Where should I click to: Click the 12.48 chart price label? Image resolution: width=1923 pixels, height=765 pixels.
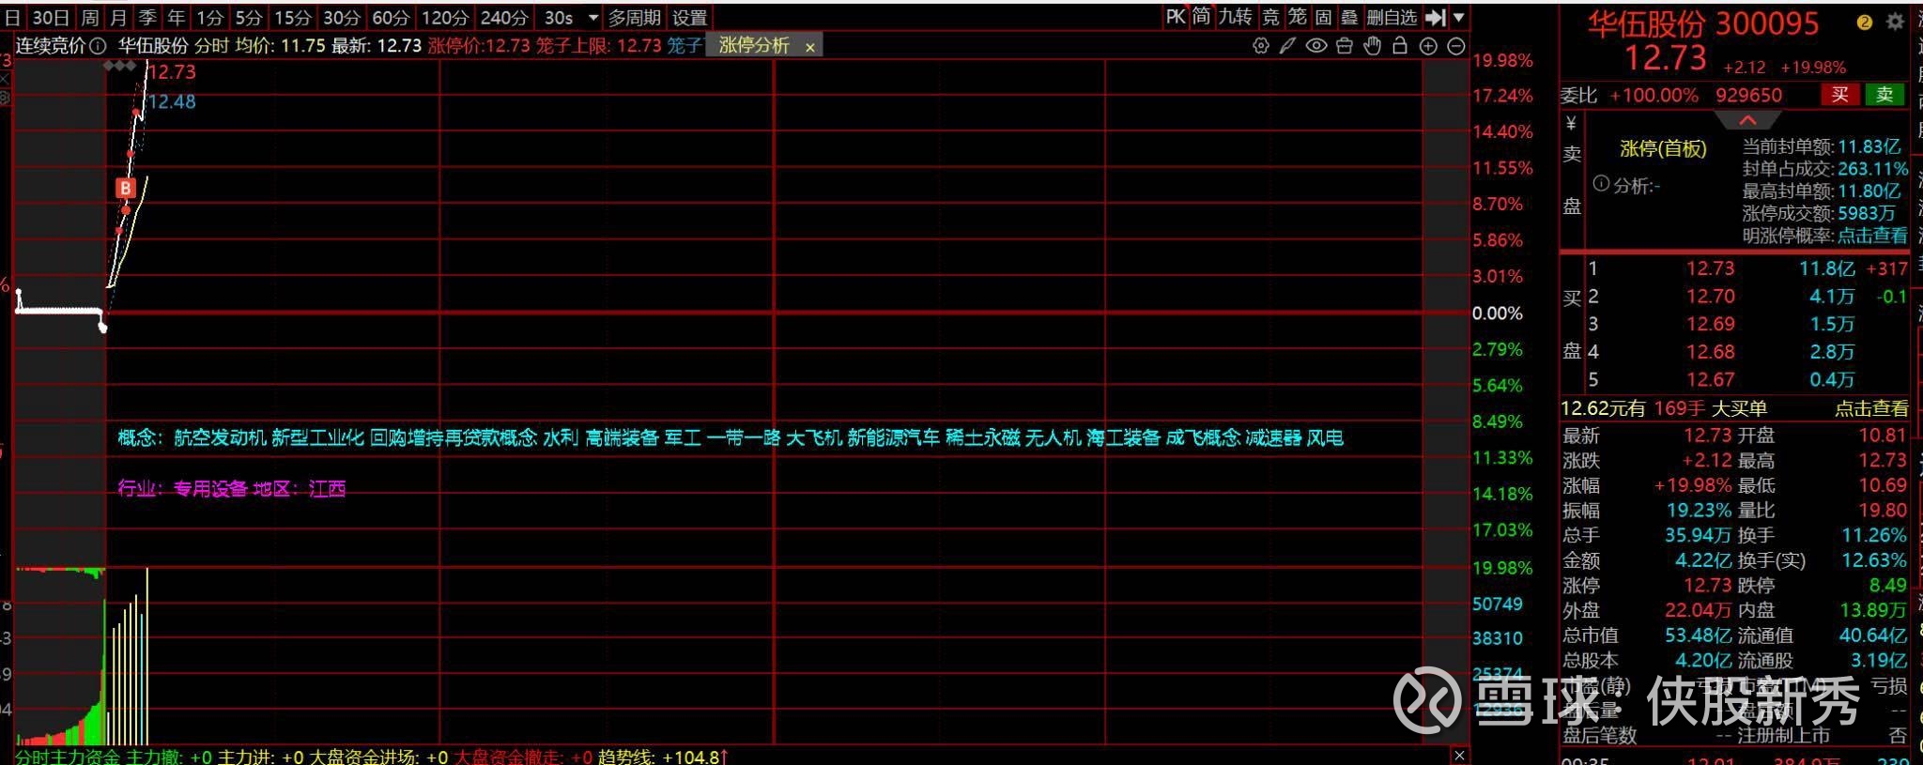click(171, 101)
